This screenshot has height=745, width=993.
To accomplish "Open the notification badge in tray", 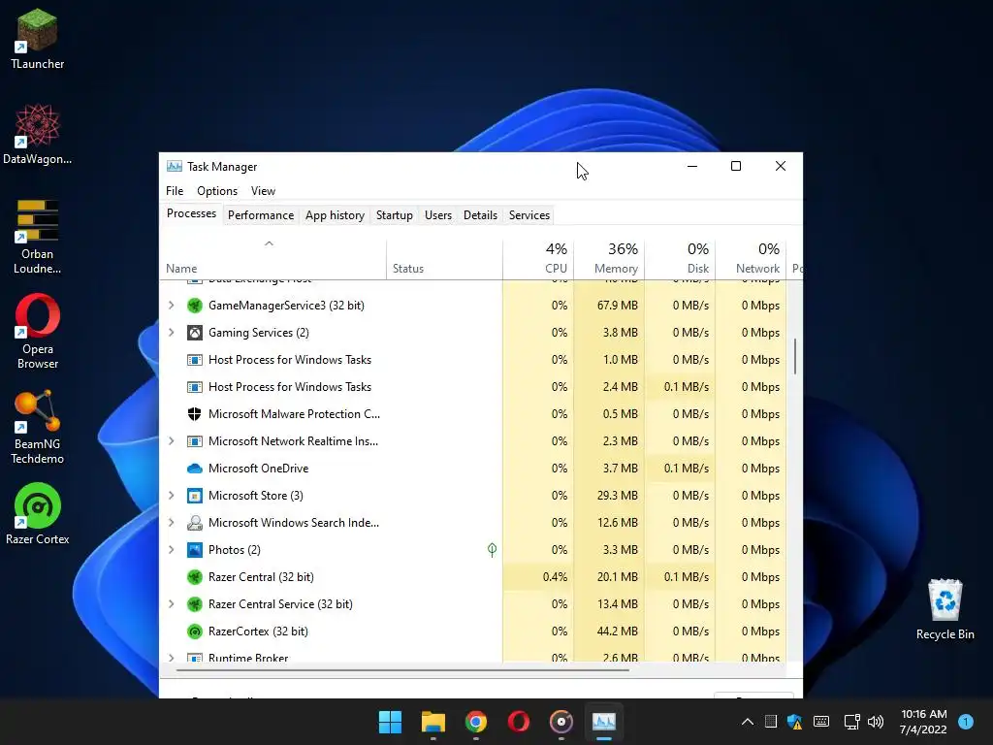I will (966, 722).
